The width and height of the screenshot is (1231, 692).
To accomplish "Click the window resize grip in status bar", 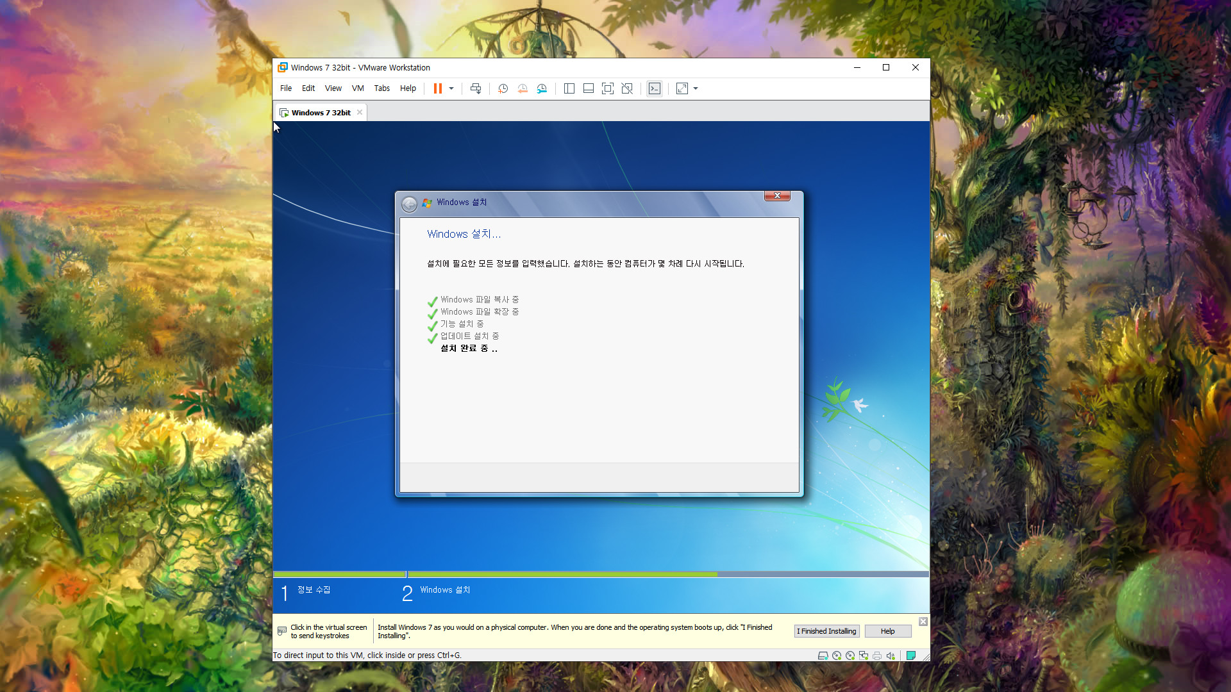I will pos(926,657).
